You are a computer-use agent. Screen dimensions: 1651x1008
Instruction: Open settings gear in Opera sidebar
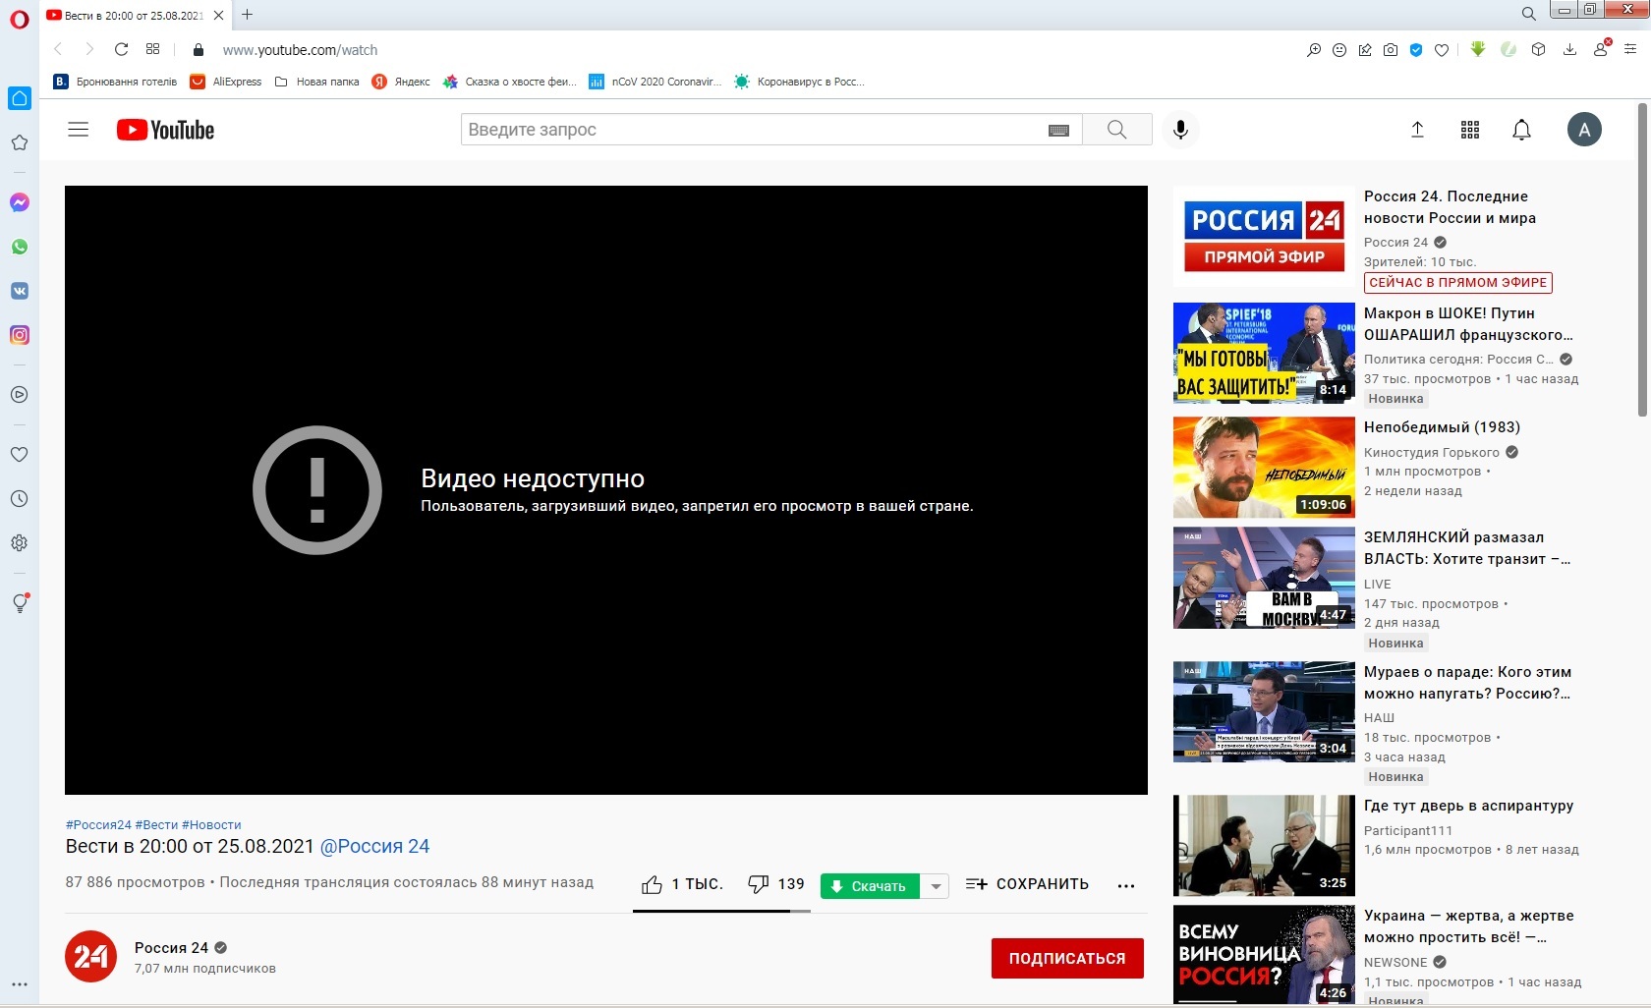click(x=19, y=543)
